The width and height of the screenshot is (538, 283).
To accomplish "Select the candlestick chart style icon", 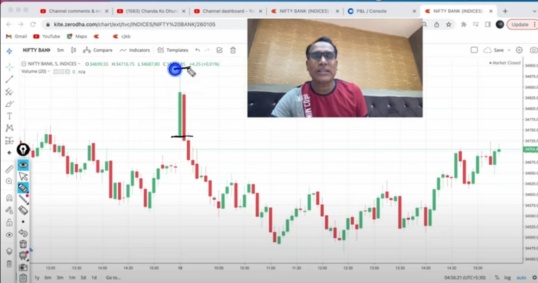I will click(x=73, y=50).
